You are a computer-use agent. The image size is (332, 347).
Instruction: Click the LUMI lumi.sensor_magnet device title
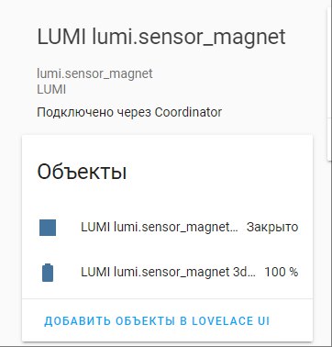[x=161, y=37]
